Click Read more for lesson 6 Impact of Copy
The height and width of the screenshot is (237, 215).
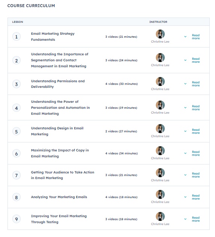click(x=196, y=153)
